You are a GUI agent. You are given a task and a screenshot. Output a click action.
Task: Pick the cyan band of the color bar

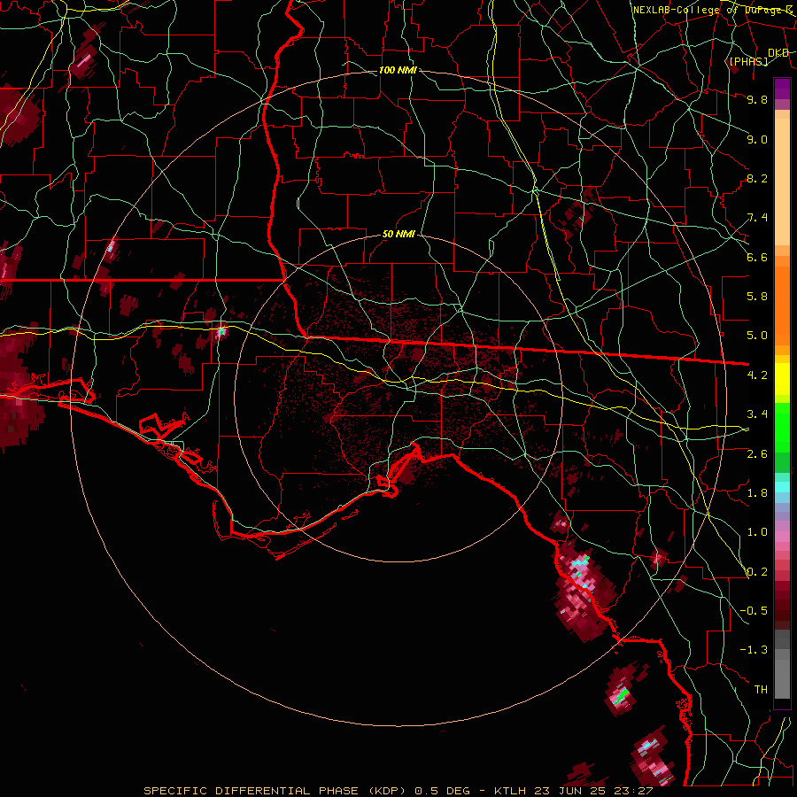tap(782, 487)
